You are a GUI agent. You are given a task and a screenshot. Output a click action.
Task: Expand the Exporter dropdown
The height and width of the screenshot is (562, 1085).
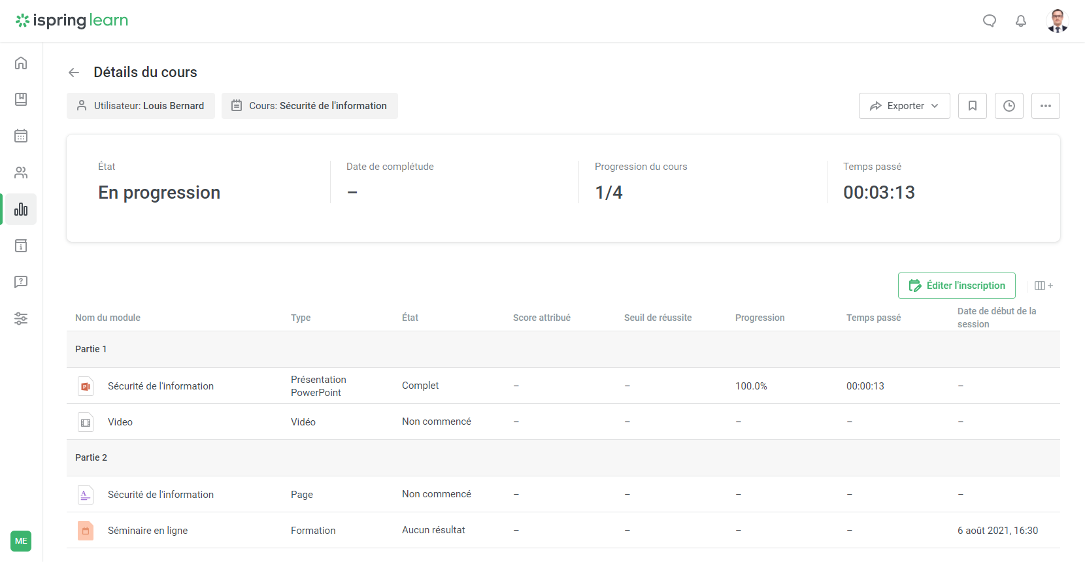(904, 106)
